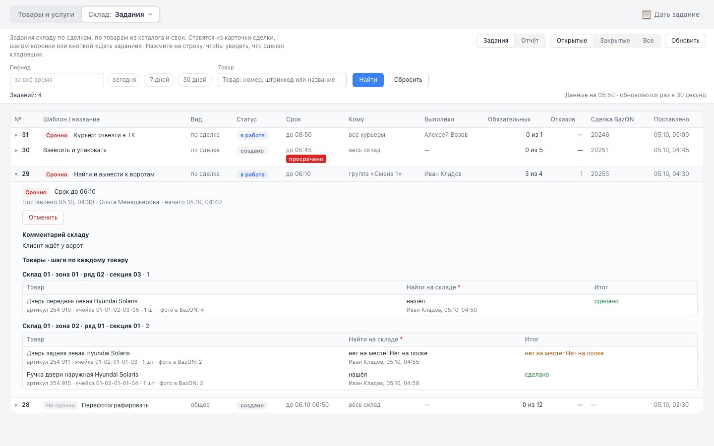Image resolution: width=714 pixels, height=446 pixels.
Task: Click the "Обновить" button
Action: click(x=685, y=41)
